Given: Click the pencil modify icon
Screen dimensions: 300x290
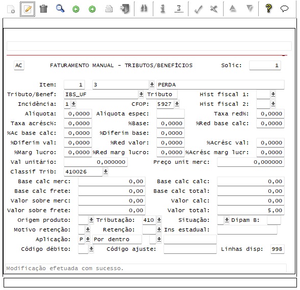Looking at the screenshot, I should [28, 9].
